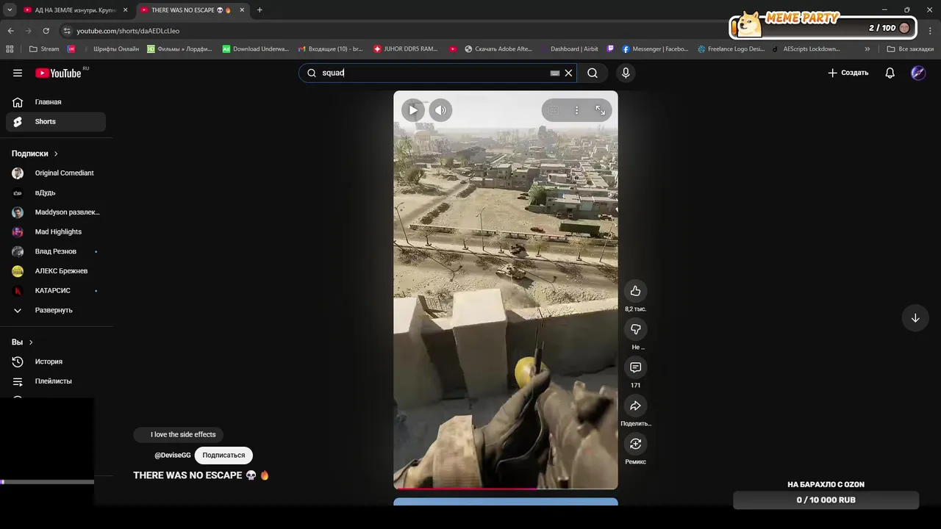This screenshot has height=529, width=941.
Task: Go back in browser history
Action: (x=10, y=31)
